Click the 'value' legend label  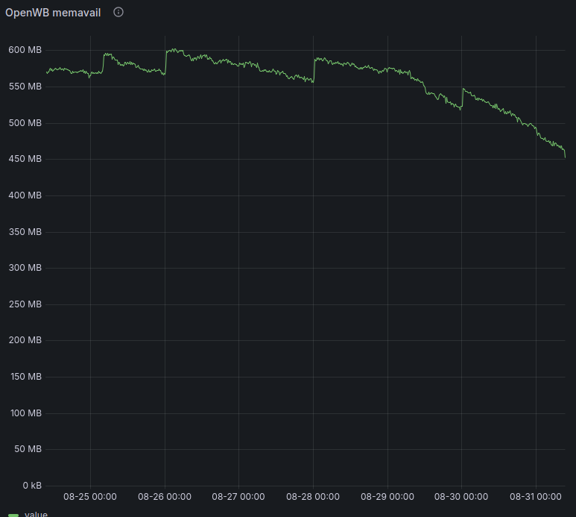click(x=36, y=514)
